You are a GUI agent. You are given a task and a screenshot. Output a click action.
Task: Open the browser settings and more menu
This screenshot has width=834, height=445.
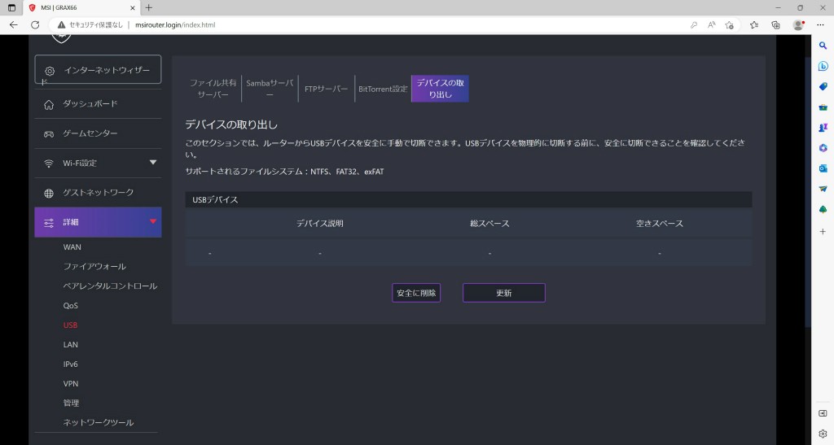coord(820,25)
